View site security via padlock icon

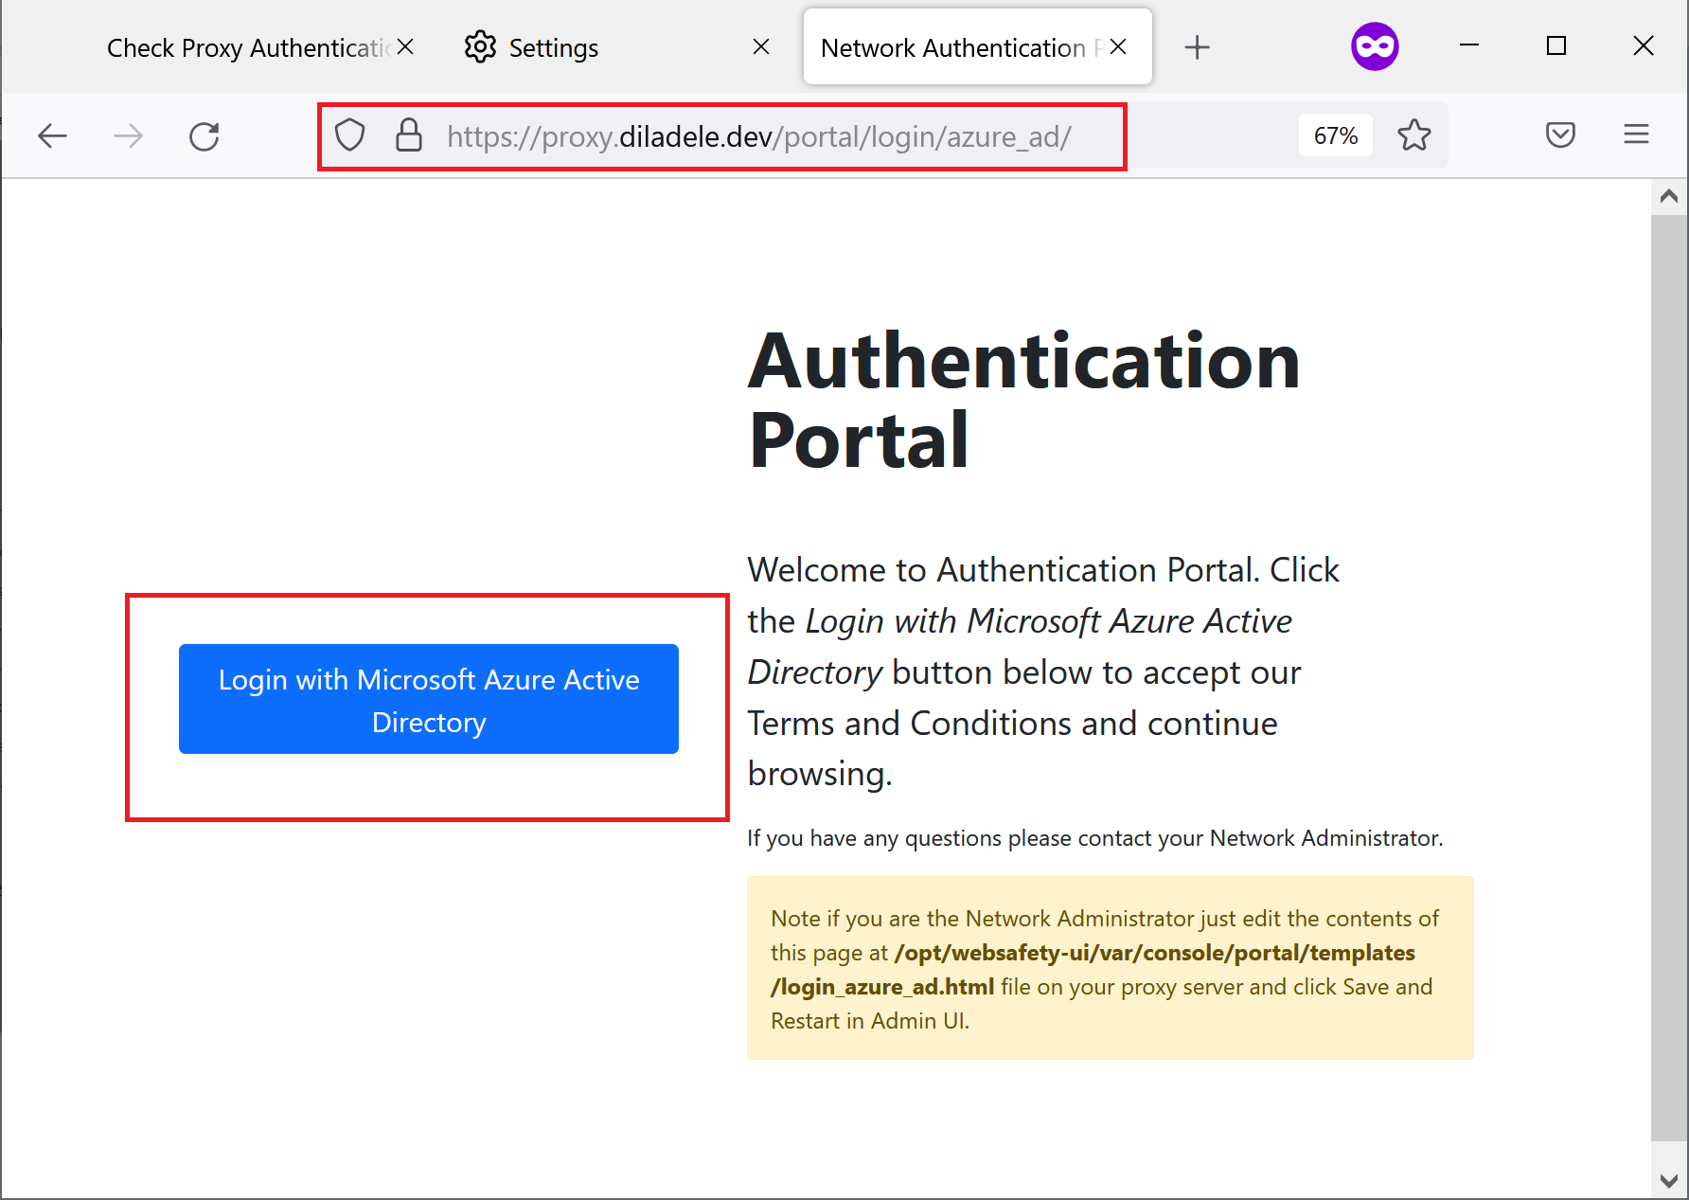click(408, 135)
